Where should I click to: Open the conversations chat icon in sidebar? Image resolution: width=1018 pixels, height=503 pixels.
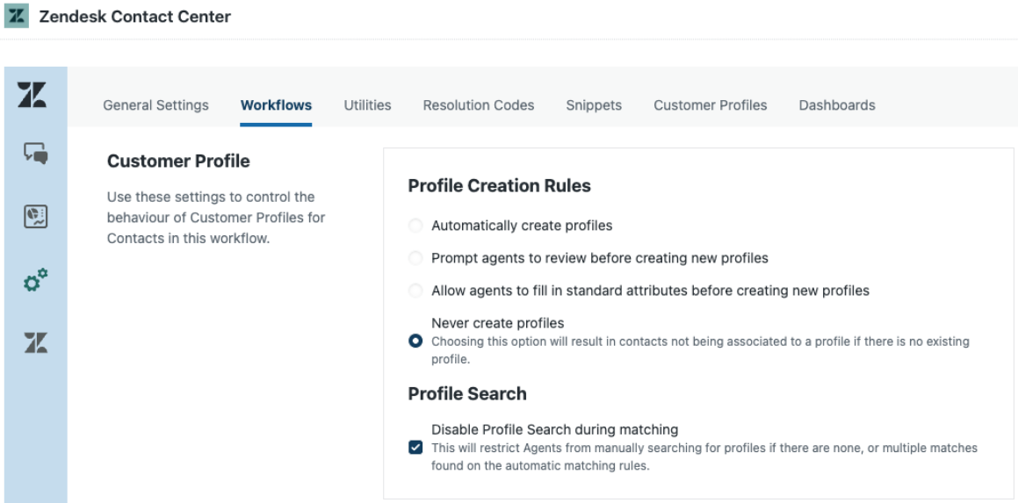36,154
